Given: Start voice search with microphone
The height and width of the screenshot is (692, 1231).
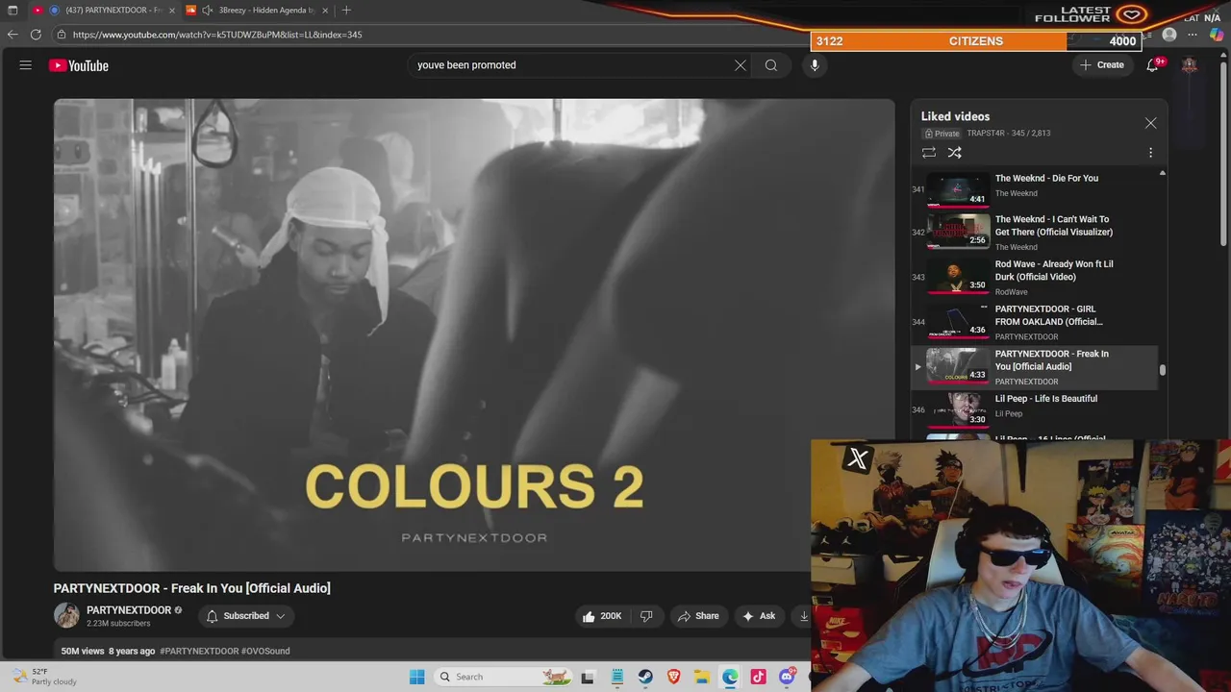Looking at the screenshot, I should click(815, 65).
